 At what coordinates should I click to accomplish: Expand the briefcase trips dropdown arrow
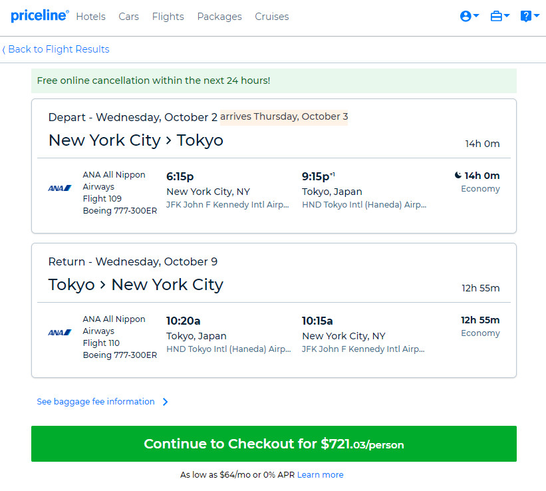507,15
